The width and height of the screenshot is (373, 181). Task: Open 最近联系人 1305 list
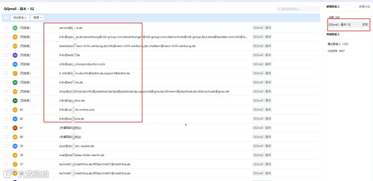click(x=338, y=44)
